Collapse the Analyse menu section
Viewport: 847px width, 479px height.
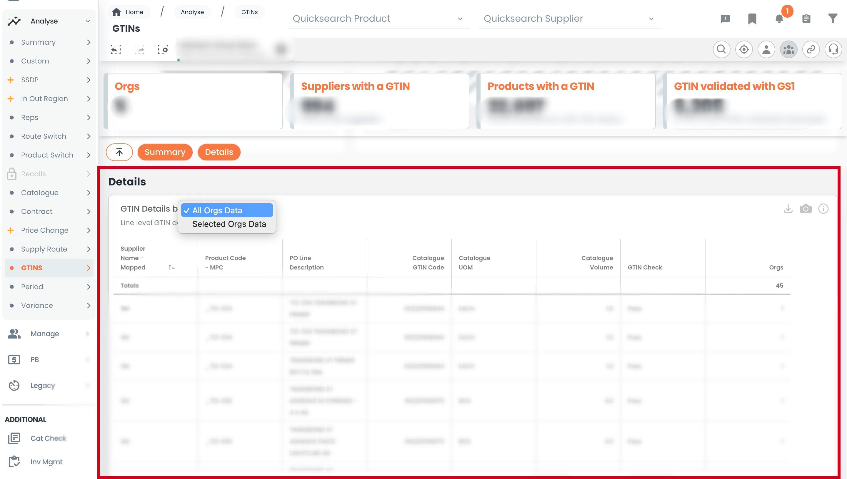[x=49, y=21]
